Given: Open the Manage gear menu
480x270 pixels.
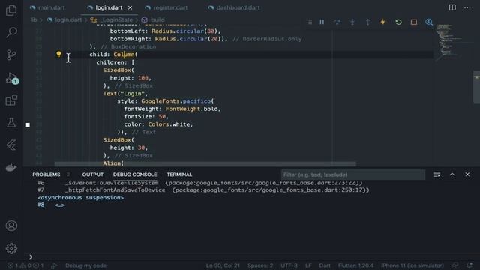Looking at the screenshot, I should click(x=11, y=248).
